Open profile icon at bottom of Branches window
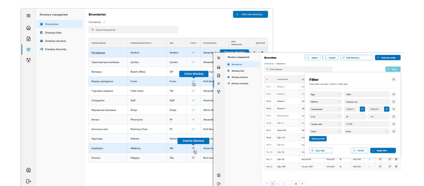 (219, 175)
